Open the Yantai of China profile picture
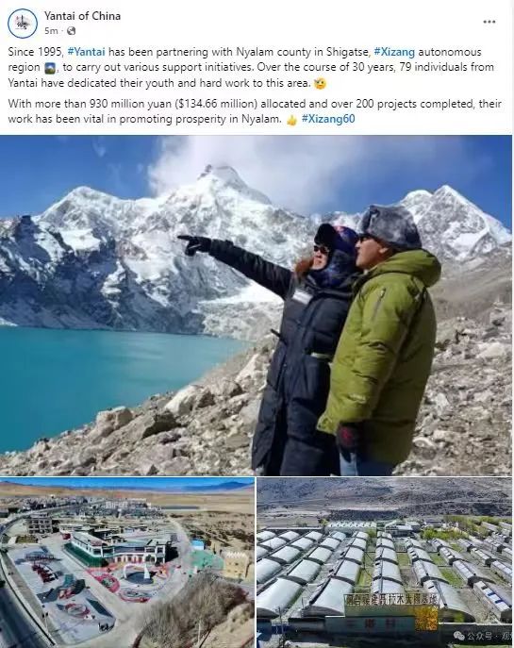The width and height of the screenshot is (514, 648). [x=23, y=24]
